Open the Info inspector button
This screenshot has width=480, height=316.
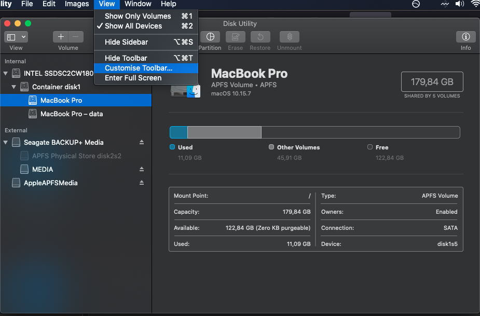coord(465,37)
